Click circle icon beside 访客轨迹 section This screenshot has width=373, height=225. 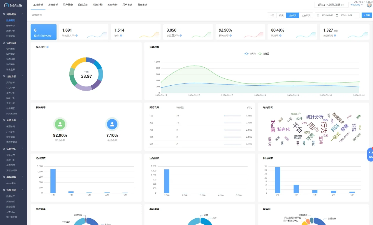point(3,43)
